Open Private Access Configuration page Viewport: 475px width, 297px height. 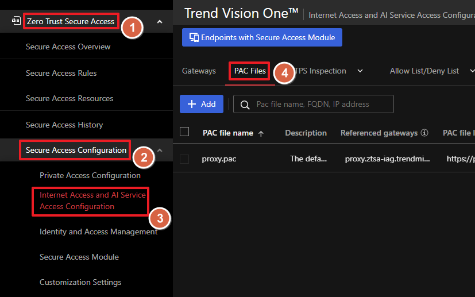coord(90,175)
